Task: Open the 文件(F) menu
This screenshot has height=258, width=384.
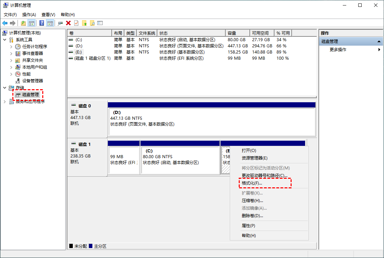Action: click(x=10, y=15)
